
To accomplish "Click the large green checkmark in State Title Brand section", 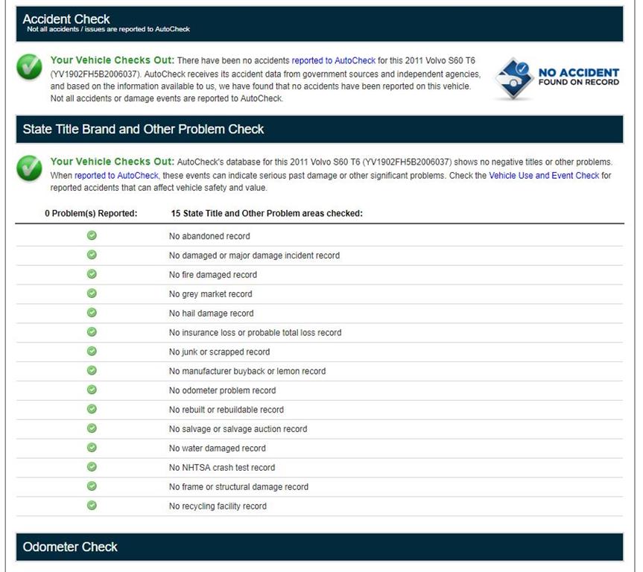I will pyautogui.click(x=29, y=168).
